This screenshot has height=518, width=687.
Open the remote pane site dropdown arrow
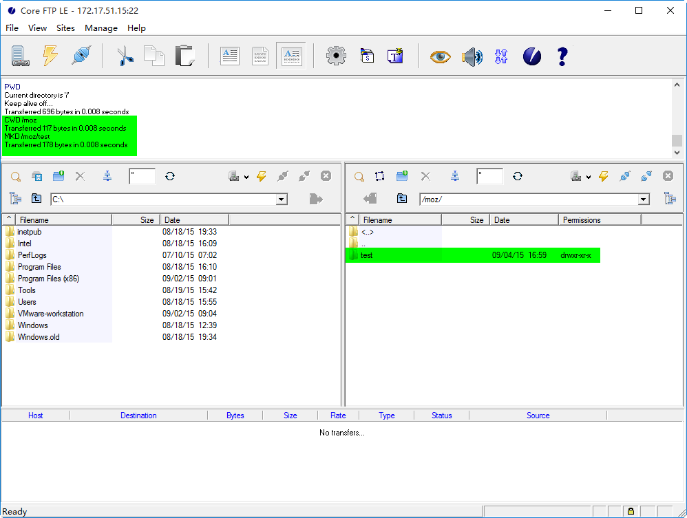point(589,177)
